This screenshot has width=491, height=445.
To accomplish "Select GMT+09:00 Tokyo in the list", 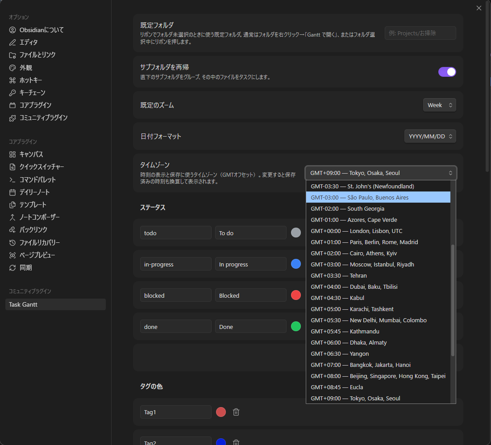I will (378, 398).
